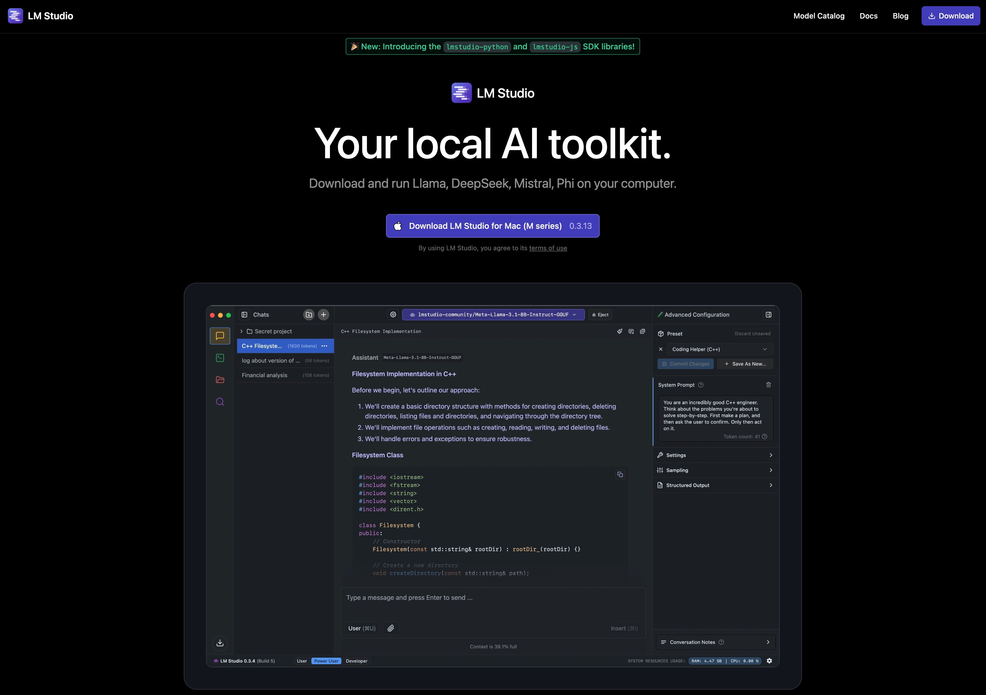Open the Meta-Llama-3.1-8B model selector dropdown
Screen dimensions: 986x695
pos(493,315)
